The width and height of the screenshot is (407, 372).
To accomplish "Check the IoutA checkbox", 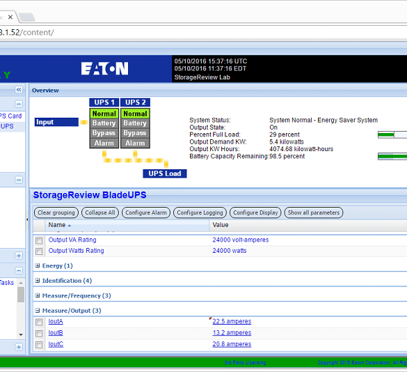I will pyautogui.click(x=39, y=323).
